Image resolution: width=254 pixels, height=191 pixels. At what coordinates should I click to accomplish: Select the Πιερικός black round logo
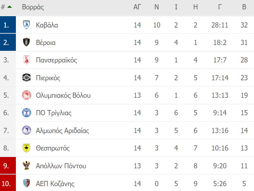click(27, 77)
